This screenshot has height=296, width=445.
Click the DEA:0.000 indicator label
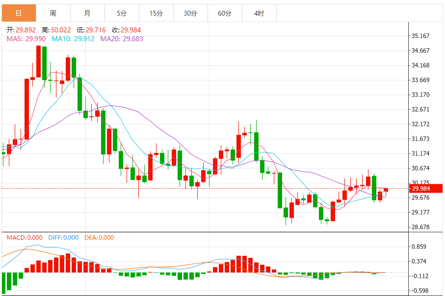pos(99,238)
